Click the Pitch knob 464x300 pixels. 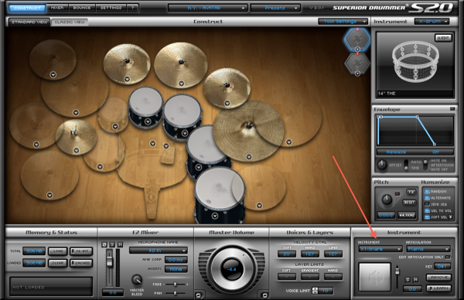pos(387,199)
